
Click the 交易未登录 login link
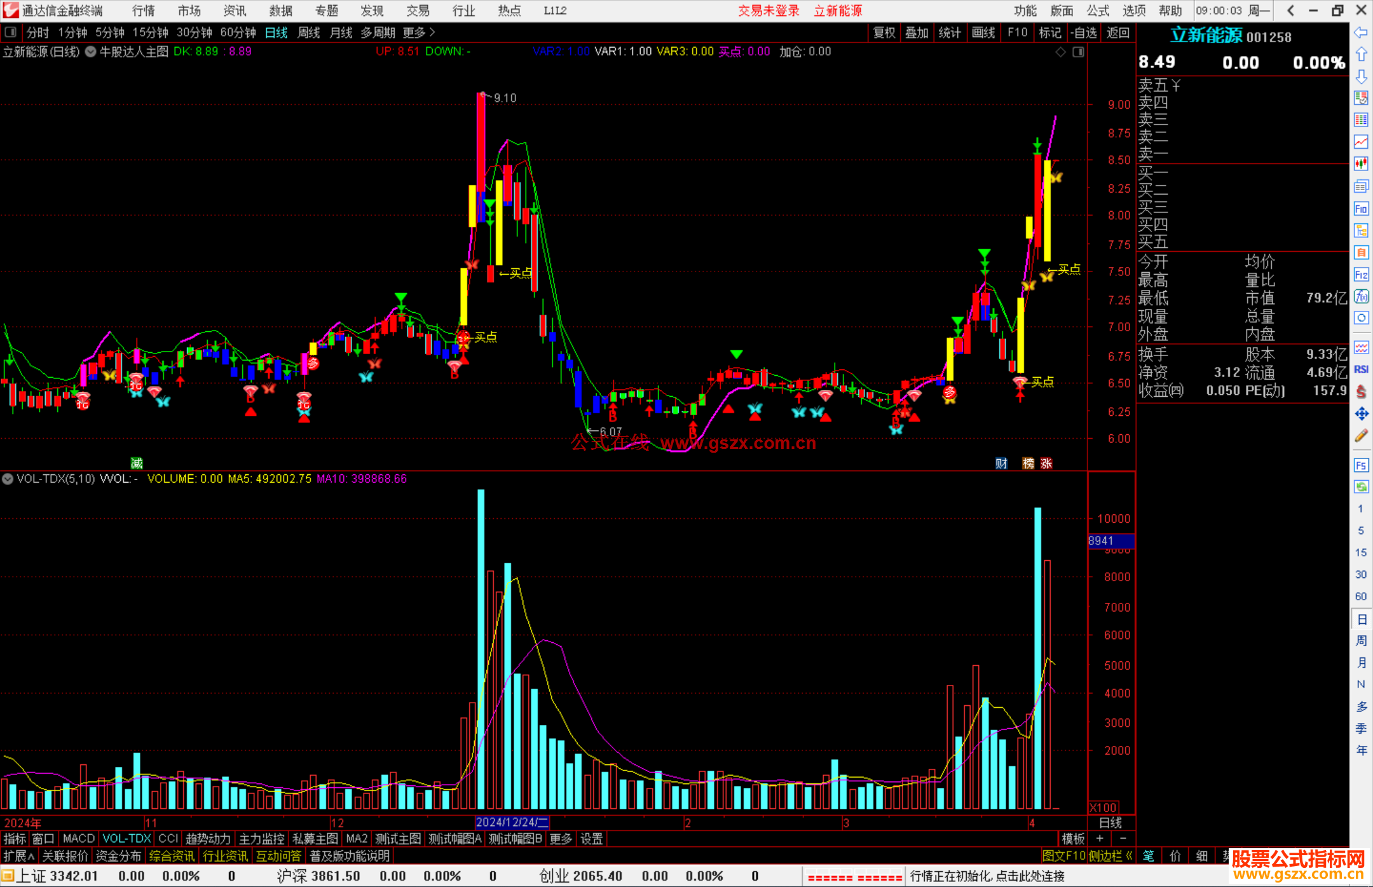(768, 11)
